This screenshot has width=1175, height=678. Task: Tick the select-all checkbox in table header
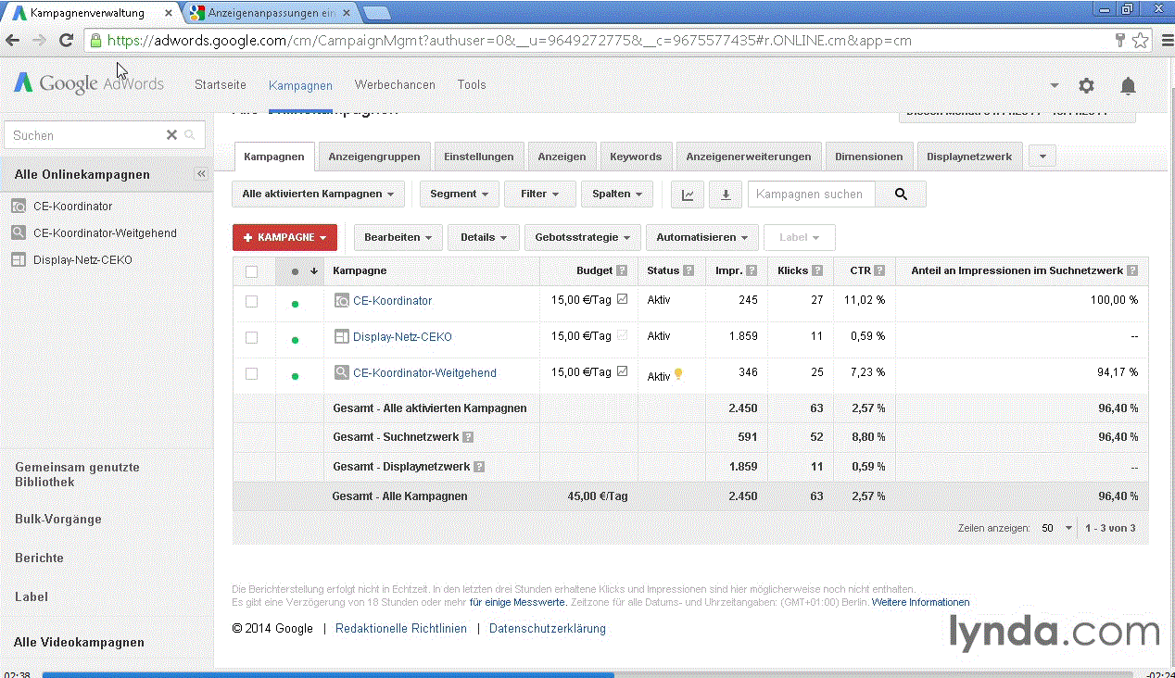[x=251, y=271]
